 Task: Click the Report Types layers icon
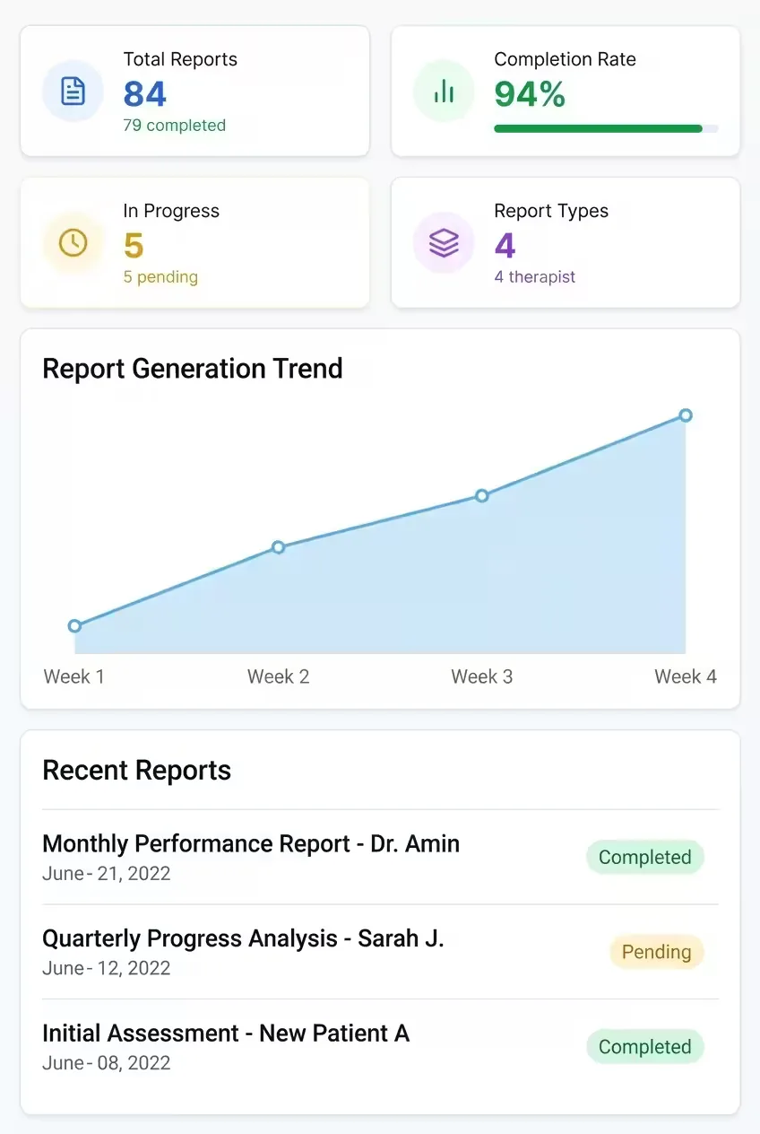click(444, 242)
